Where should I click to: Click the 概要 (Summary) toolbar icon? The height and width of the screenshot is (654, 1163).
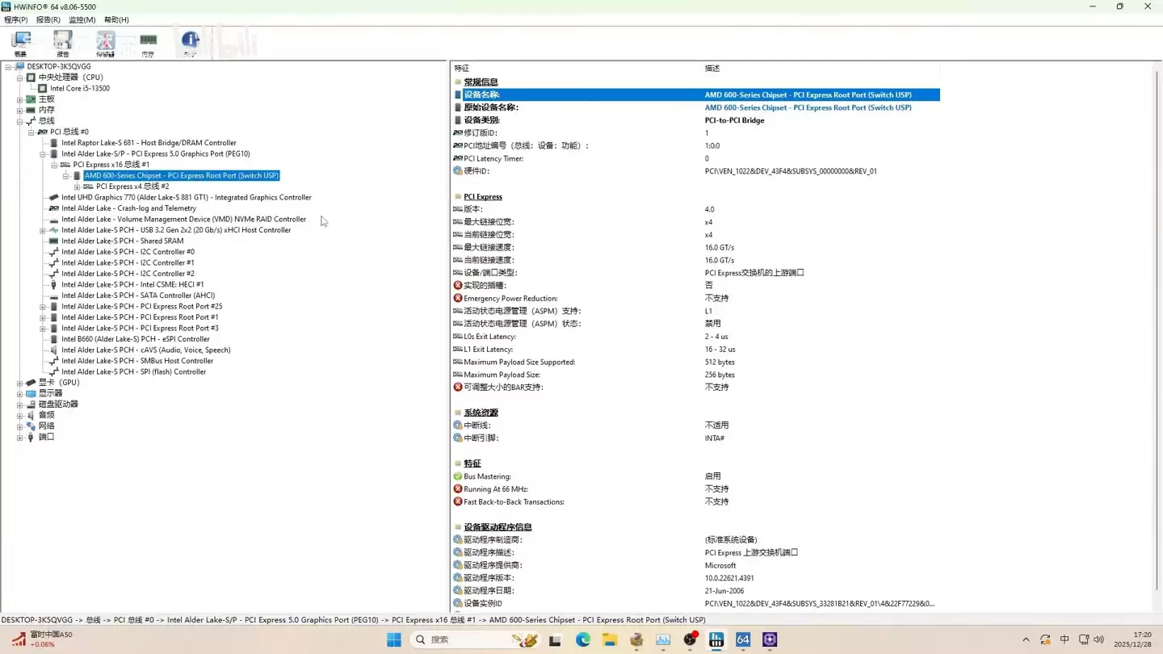(x=20, y=40)
